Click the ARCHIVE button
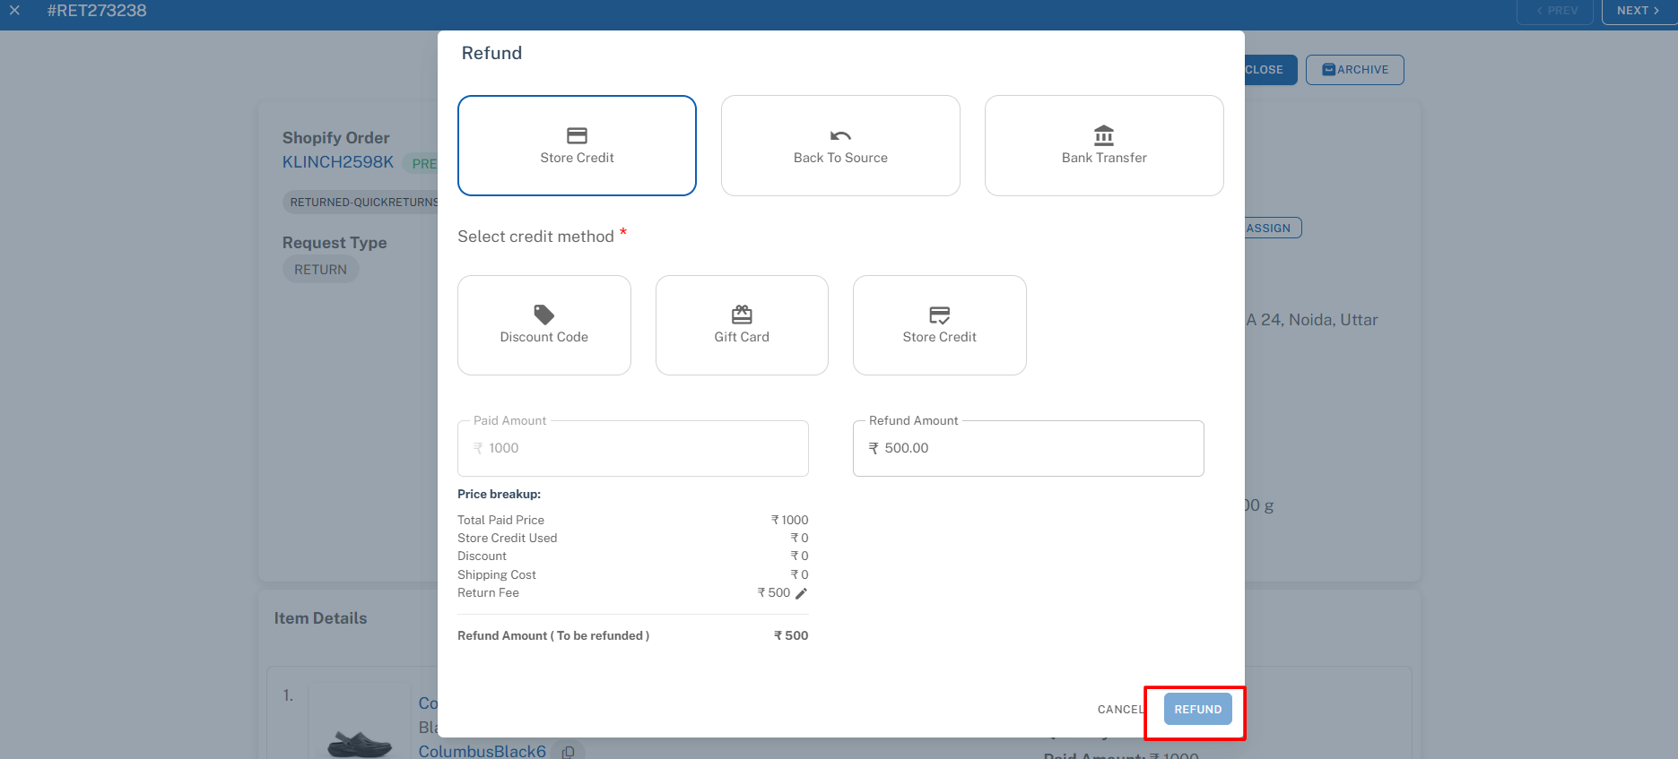The image size is (1678, 759). pos(1354,70)
